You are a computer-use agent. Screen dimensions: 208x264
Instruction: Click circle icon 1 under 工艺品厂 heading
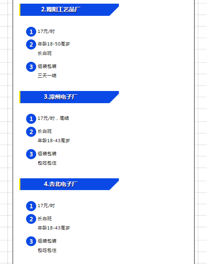(31, 32)
